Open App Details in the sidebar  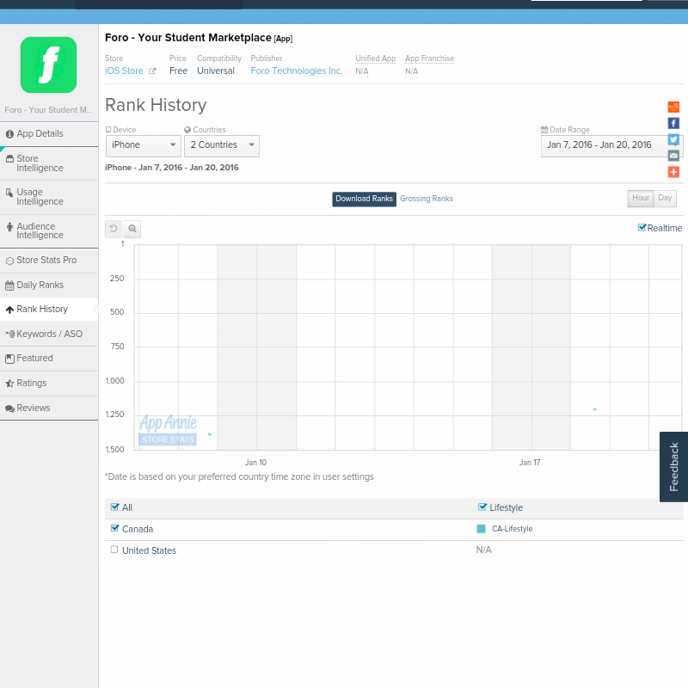pos(49,134)
